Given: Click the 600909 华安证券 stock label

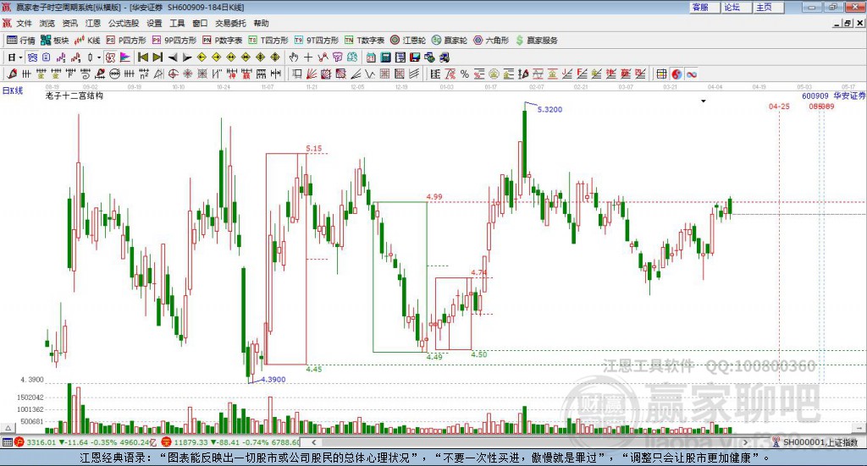Looking at the screenshot, I should [833, 96].
